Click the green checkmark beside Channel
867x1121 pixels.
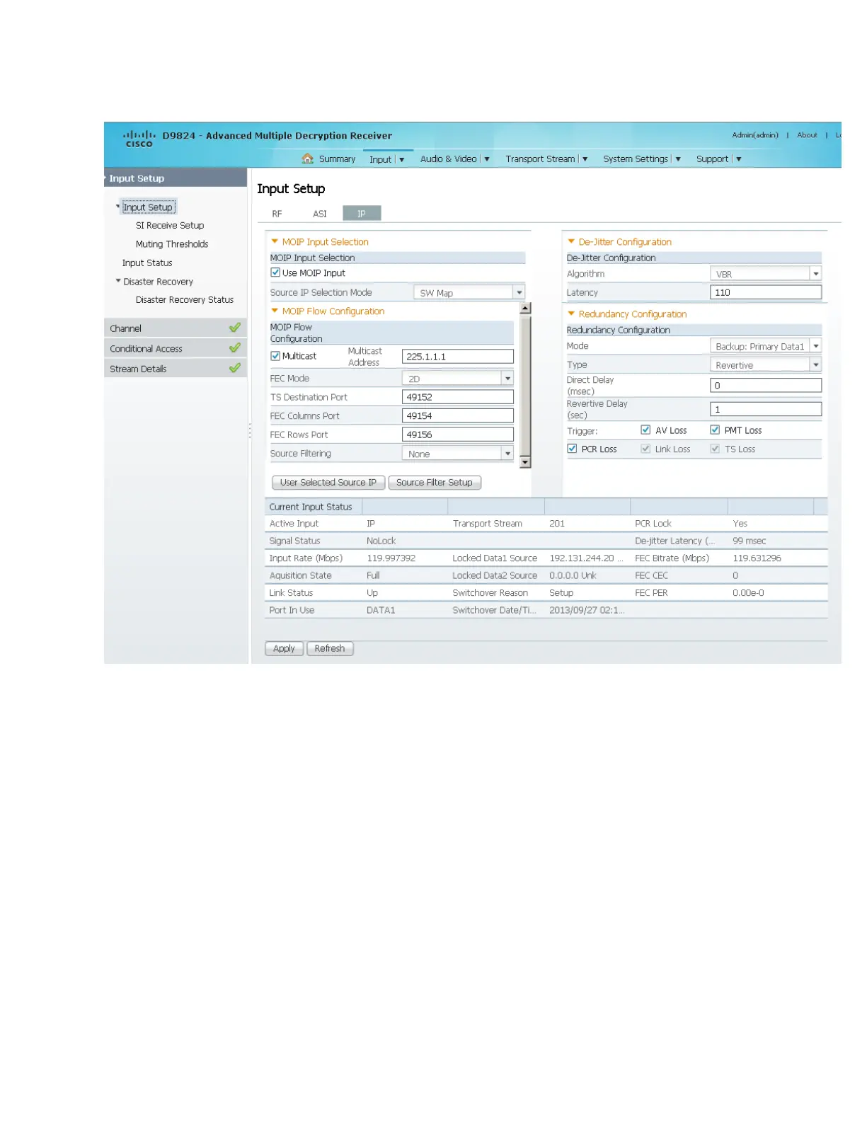click(235, 328)
